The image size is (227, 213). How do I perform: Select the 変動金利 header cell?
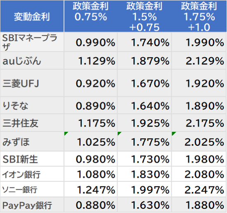click(x=32, y=16)
